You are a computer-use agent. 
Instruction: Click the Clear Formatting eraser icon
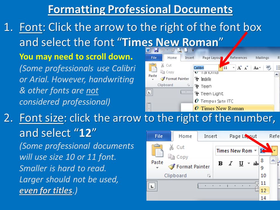coord(268,68)
